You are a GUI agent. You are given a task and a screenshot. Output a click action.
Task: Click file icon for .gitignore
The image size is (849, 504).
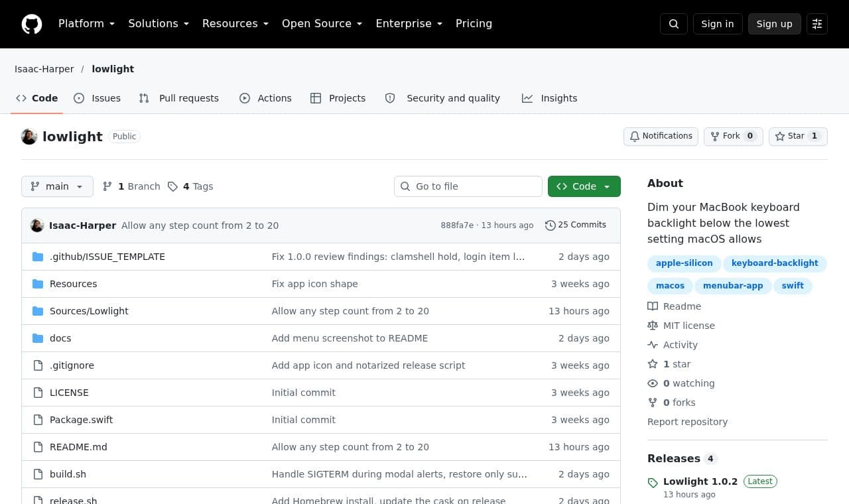38,365
